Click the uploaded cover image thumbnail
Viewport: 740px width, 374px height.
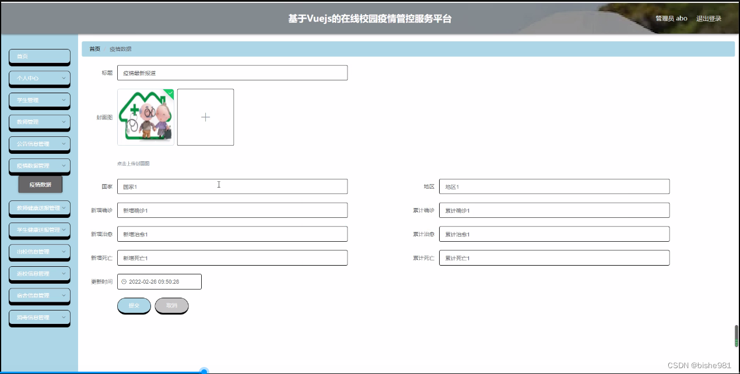click(x=145, y=117)
